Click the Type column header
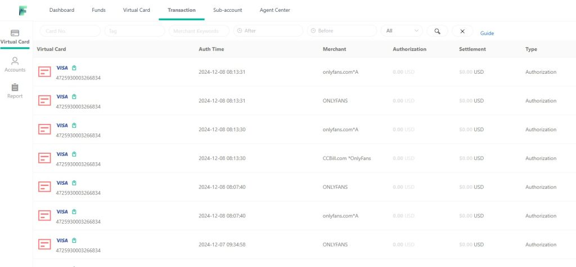Image resolution: width=576 pixels, height=267 pixels. [531, 49]
